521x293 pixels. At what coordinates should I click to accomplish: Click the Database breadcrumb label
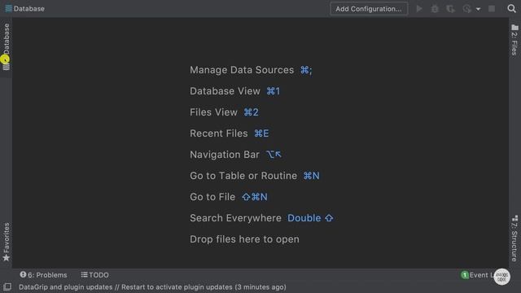(29, 9)
